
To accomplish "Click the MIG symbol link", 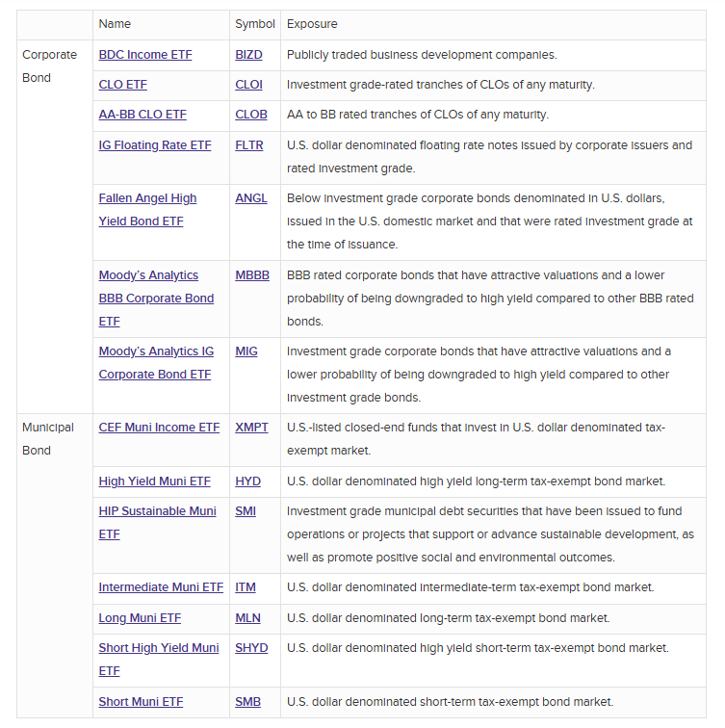I will pyautogui.click(x=246, y=351).
